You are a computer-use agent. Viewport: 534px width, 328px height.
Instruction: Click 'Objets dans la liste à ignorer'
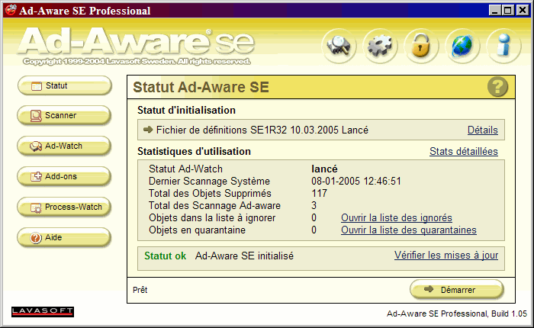[212, 217]
